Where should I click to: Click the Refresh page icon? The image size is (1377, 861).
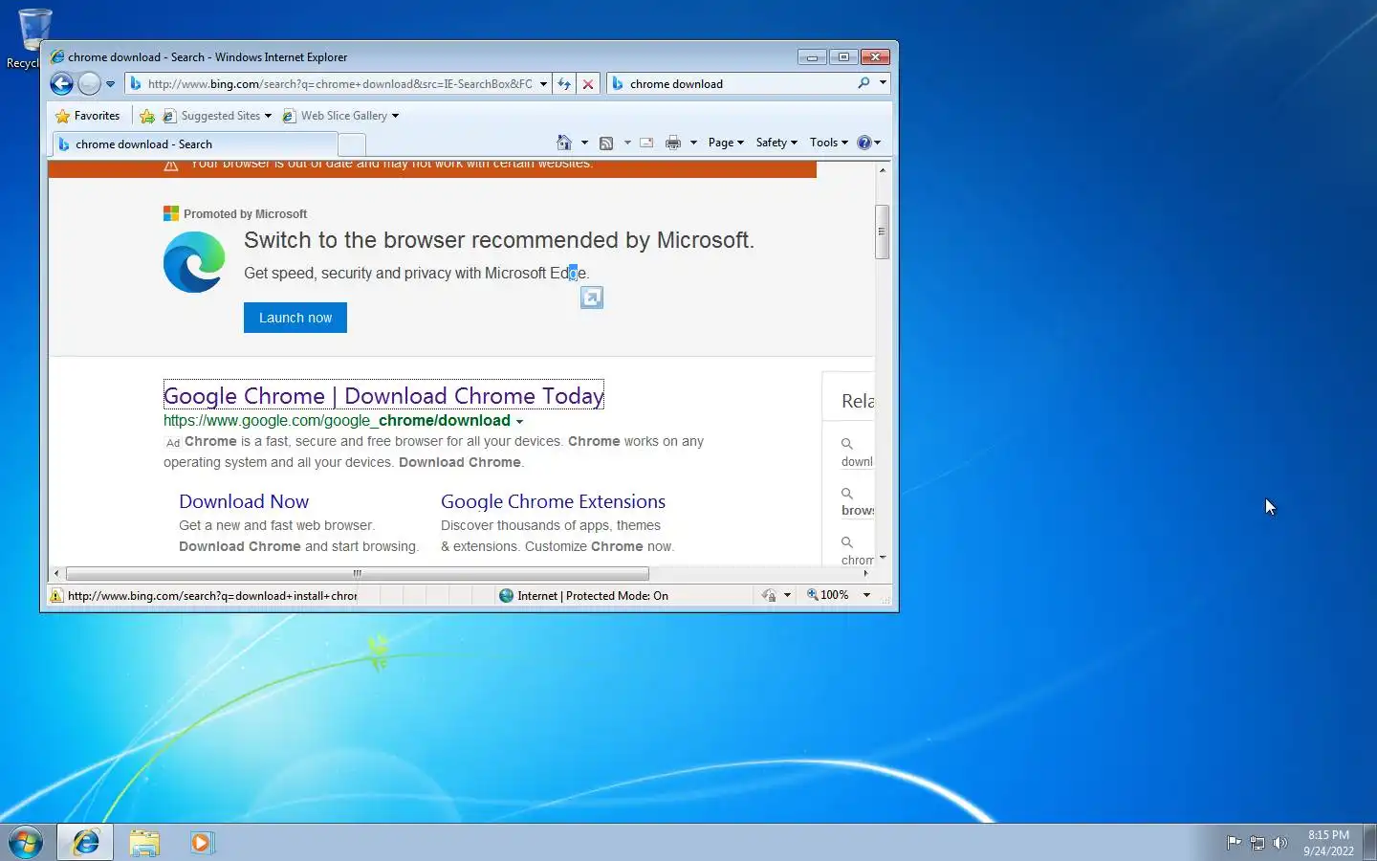[x=564, y=84]
